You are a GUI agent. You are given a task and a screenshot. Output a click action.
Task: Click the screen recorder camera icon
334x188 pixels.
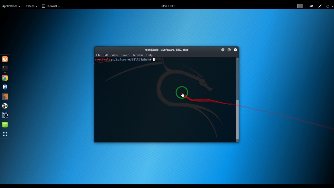(x=311, y=6)
